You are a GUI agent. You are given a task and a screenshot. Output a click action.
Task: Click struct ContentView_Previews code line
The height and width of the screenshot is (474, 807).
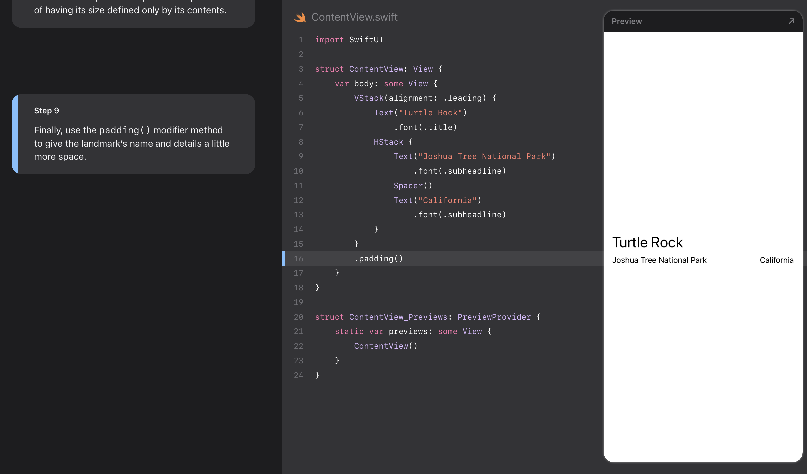coord(427,317)
